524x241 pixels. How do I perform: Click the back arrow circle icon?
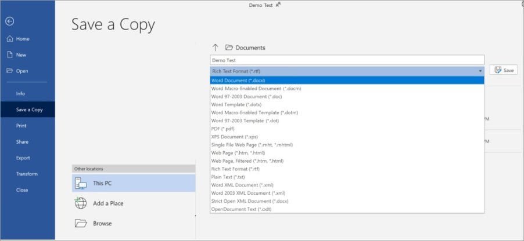click(x=9, y=21)
